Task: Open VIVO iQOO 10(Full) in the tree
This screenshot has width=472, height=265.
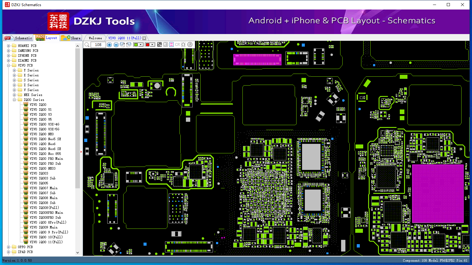Action: (x=46, y=237)
